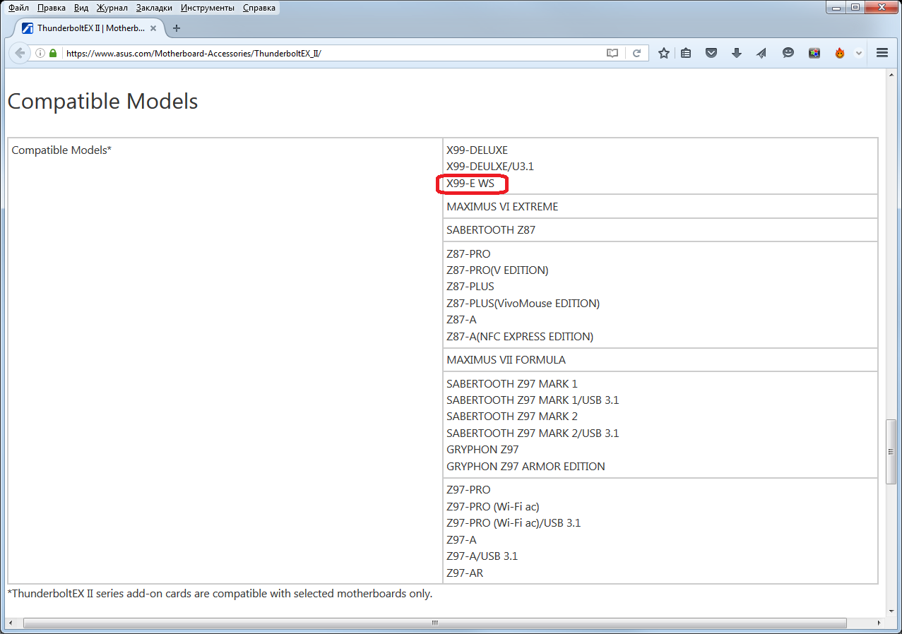The height and width of the screenshot is (634, 902).
Task: Click SABERTOOTH Z87 row
Action: point(660,230)
